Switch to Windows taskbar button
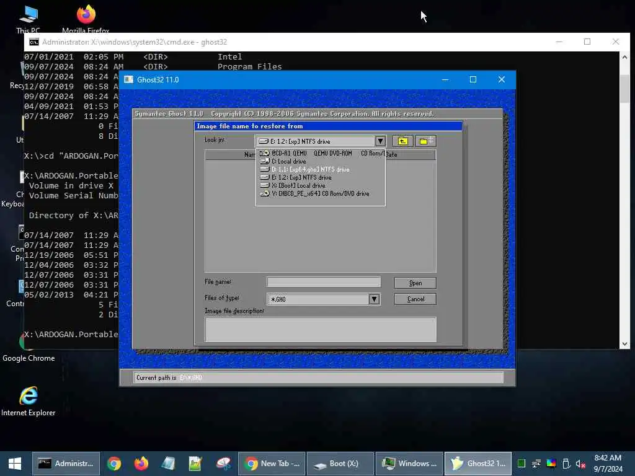The height and width of the screenshot is (476, 635). point(409,464)
